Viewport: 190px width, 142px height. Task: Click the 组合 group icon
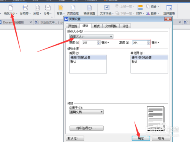148,6
